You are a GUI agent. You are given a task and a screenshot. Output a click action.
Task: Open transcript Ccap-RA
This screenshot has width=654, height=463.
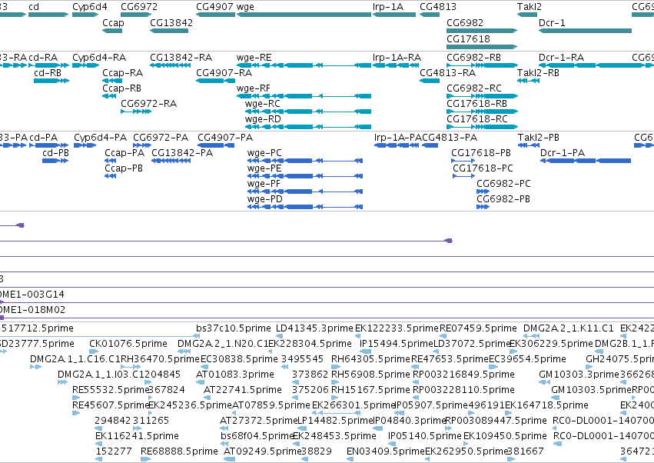coord(123,72)
